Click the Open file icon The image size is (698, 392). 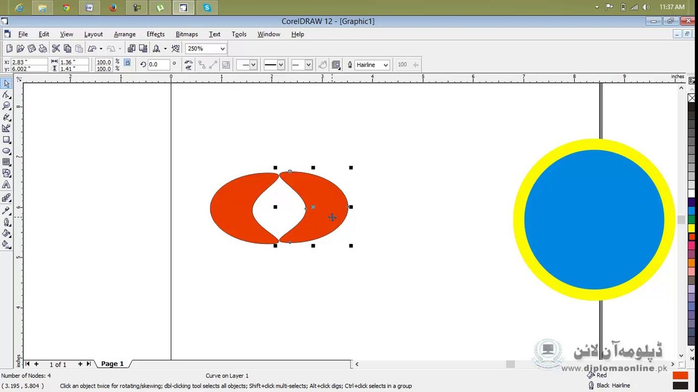click(20, 48)
